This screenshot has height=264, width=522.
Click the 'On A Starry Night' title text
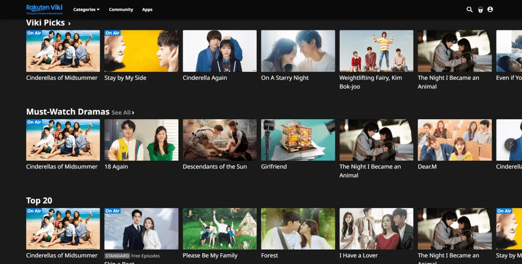click(285, 78)
